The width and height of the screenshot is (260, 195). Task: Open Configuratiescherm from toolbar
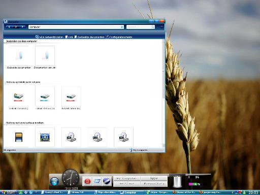click(x=119, y=37)
